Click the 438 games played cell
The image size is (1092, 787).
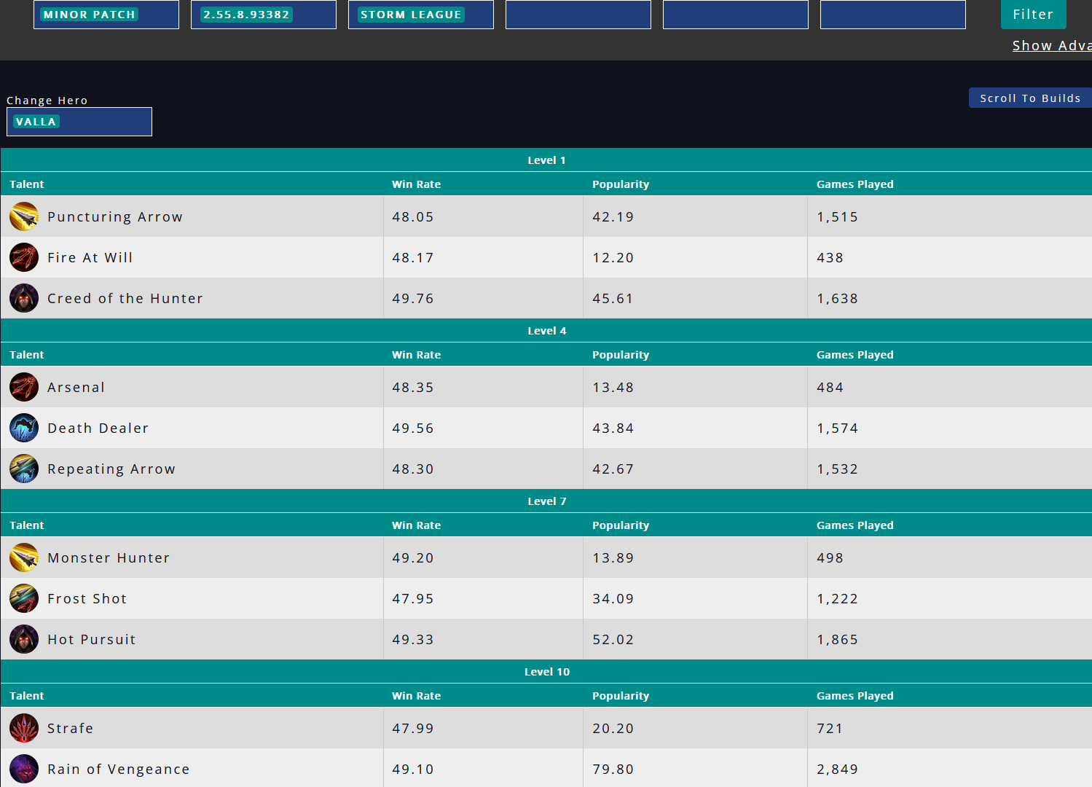coord(950,257)
